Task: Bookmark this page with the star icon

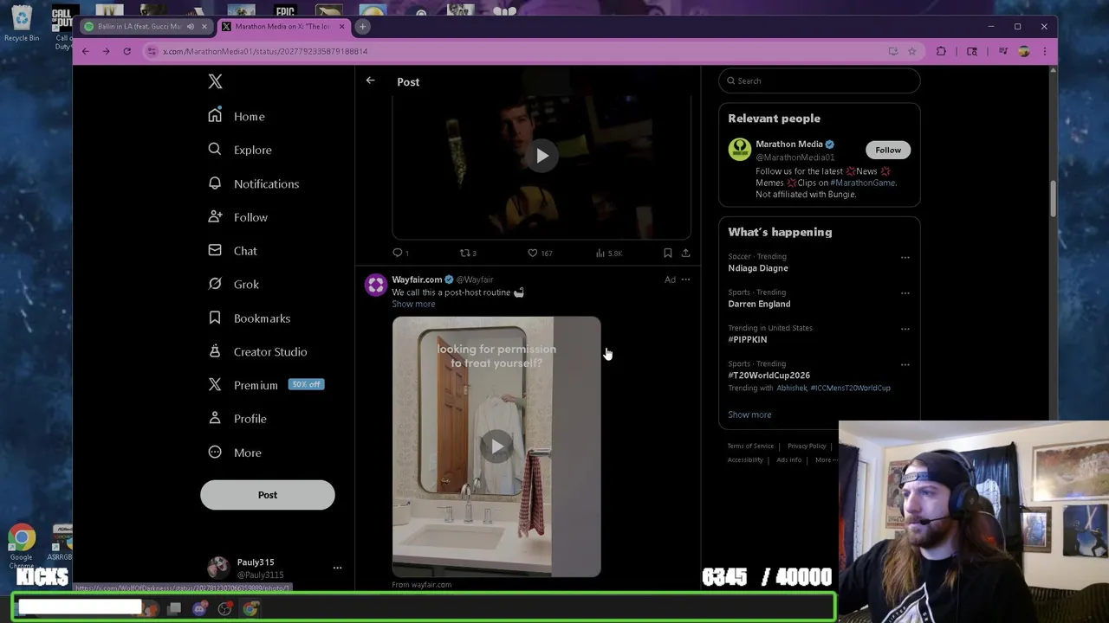Action: (911, 51)
